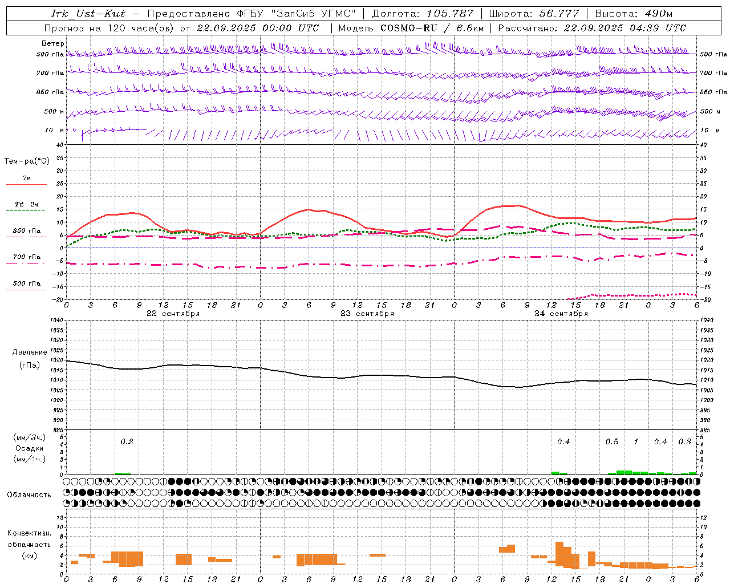Click the 500 гПа temperature legend label
This screenshot has height=584, width=730.
[27, 283]
